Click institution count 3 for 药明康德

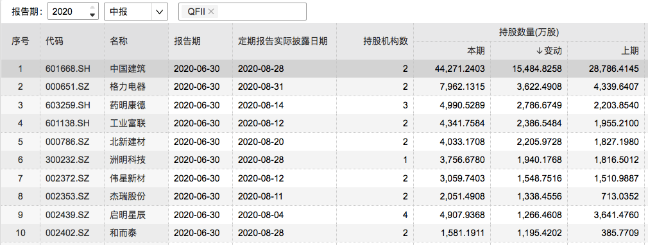(405, 105)
